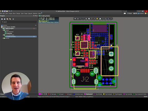Open the snap options in the Active Bar

(x=78, y=19)
